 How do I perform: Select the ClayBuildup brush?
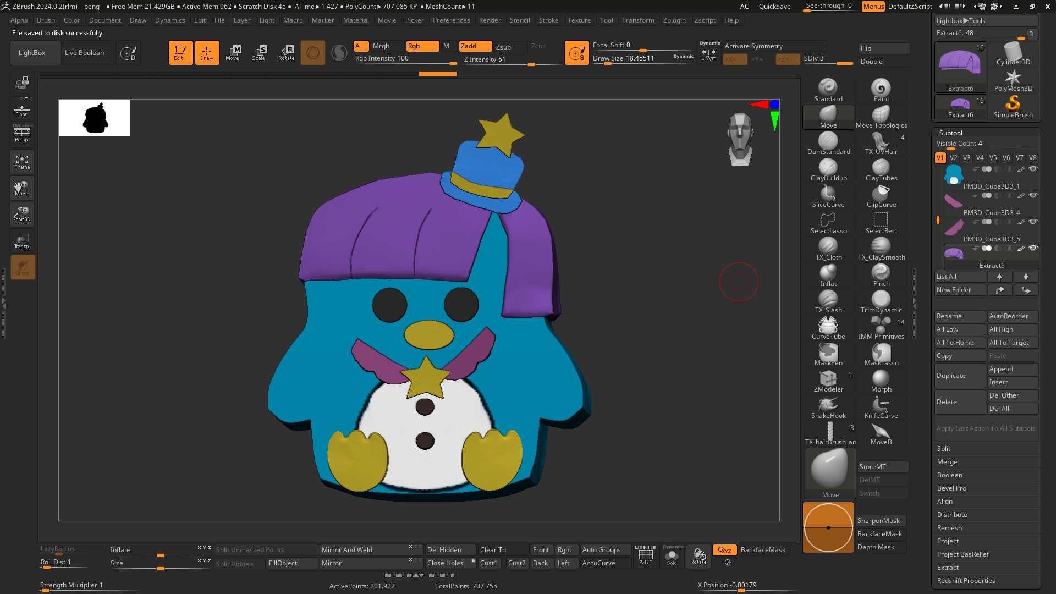pos(828,170)
